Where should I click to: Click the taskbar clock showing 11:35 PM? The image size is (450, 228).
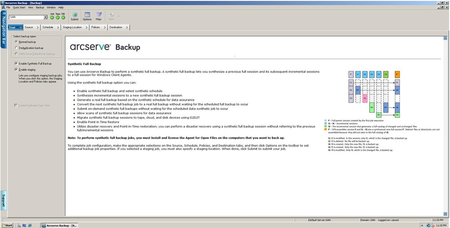(441, 226)
